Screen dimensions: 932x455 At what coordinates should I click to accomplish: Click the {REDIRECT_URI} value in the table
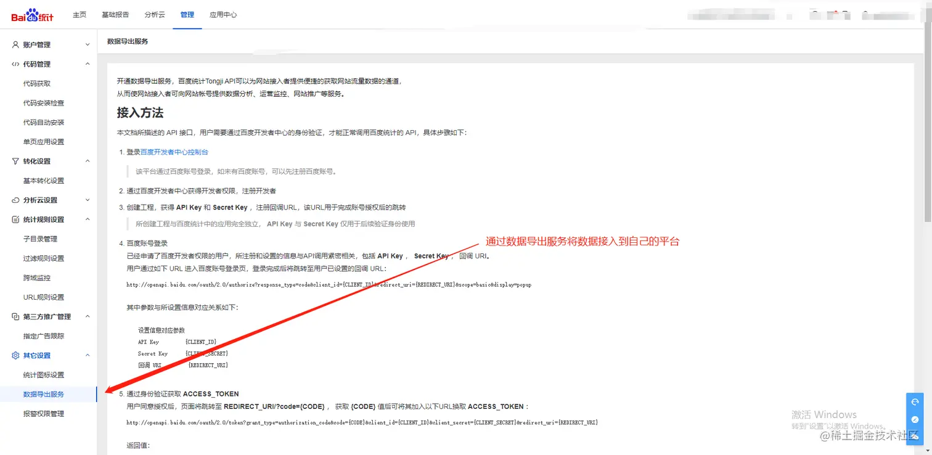tap(208, 365)
